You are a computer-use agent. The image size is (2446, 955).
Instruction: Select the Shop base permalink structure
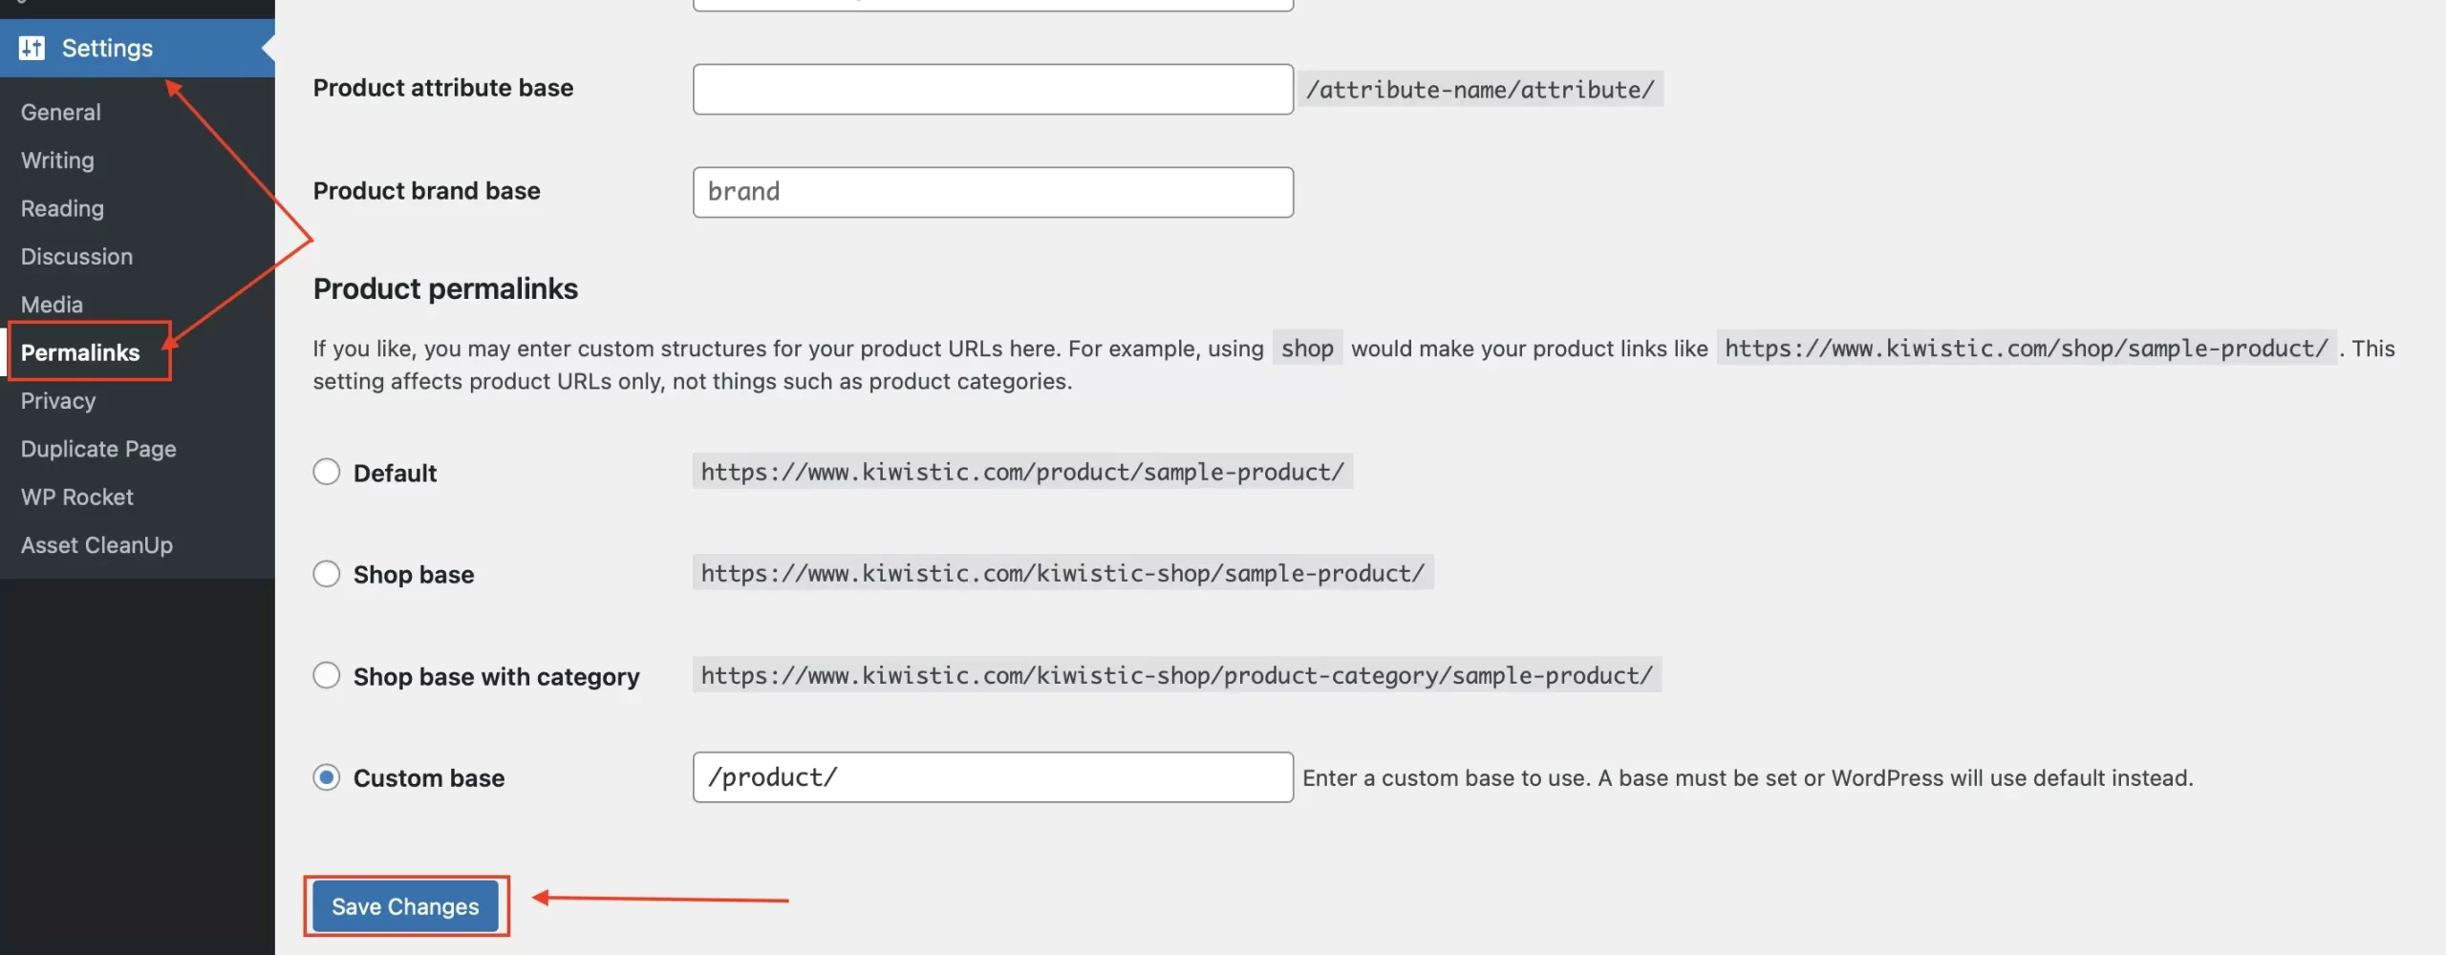[326, 573]
